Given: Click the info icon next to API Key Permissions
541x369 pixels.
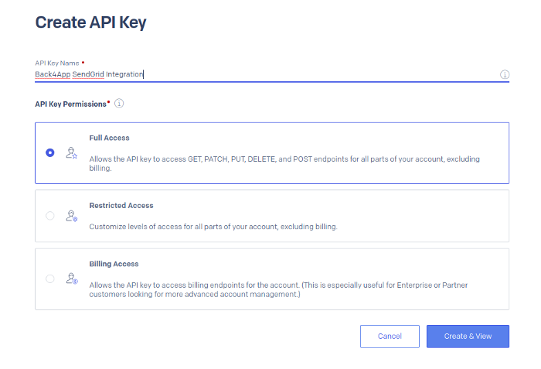Looking at the screenshot, I should pyautogui.click(x=119, y=104).
